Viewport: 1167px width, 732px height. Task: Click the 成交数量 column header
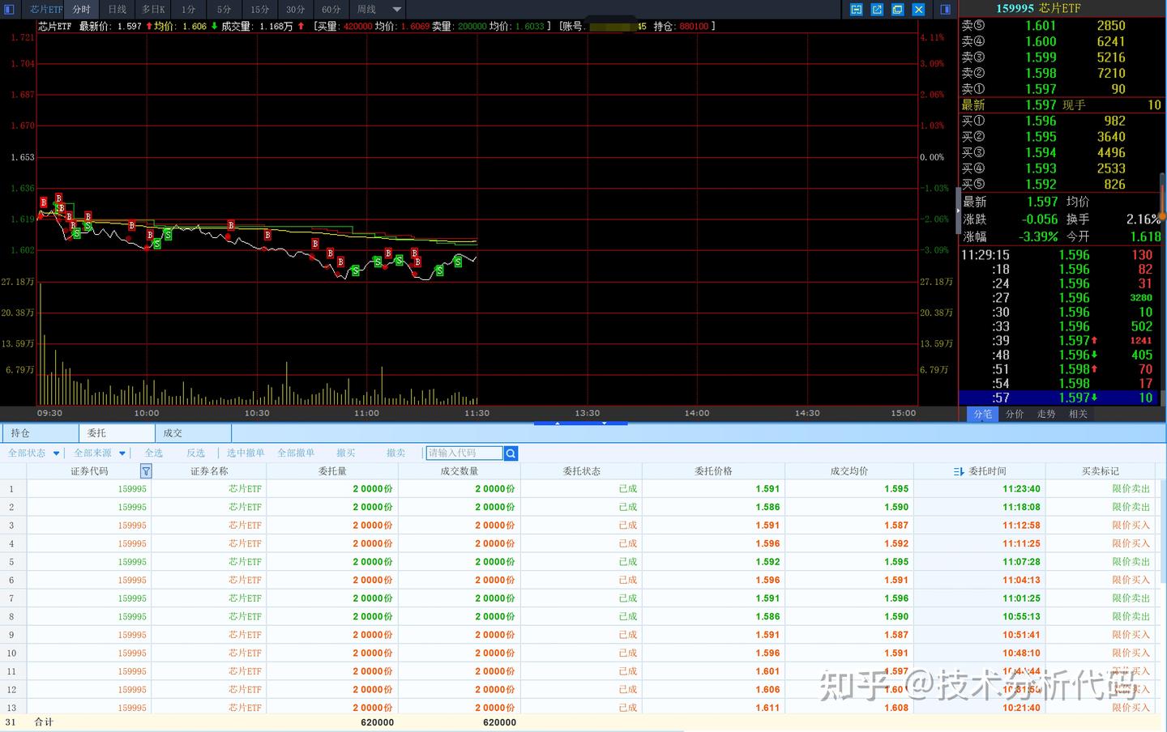point(460,471)
